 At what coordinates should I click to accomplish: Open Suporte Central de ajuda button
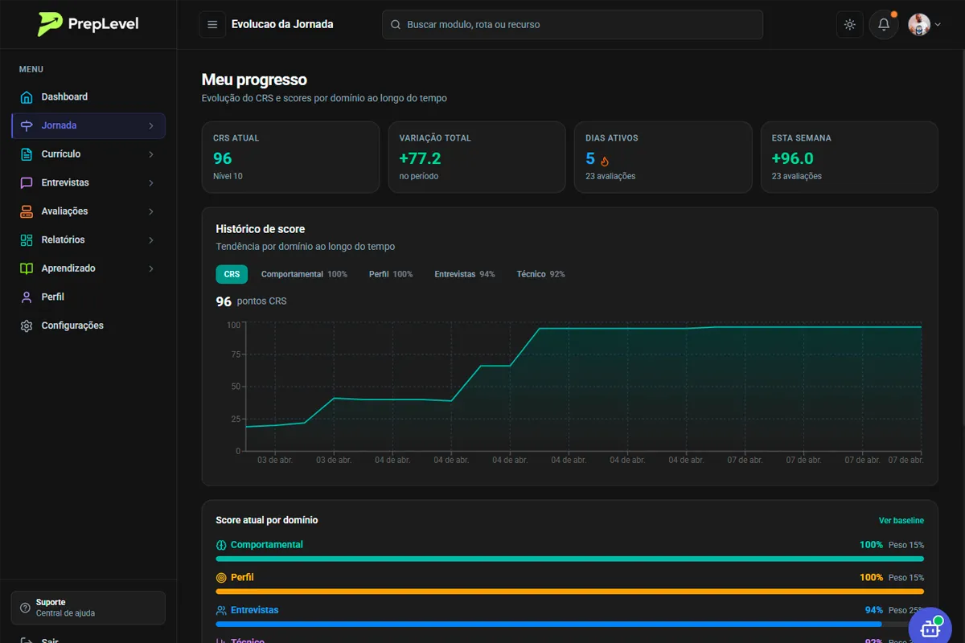point(88,608)
